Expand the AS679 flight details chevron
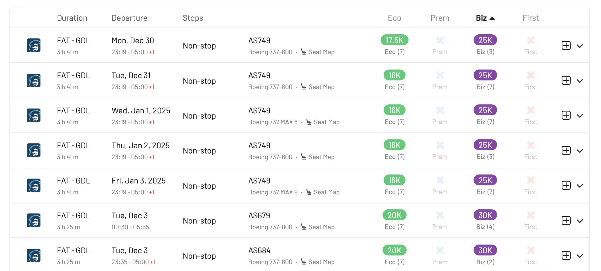 click(x=580, y=221)
